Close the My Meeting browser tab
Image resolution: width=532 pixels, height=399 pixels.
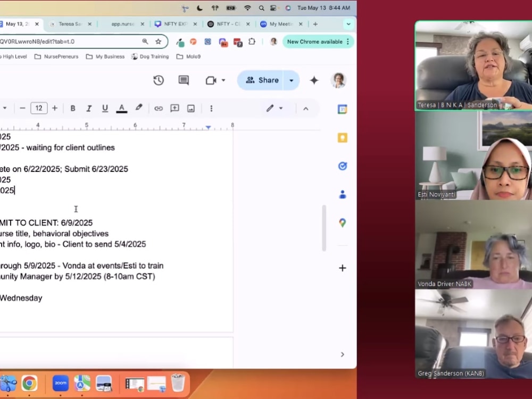[x=300, y=24]
